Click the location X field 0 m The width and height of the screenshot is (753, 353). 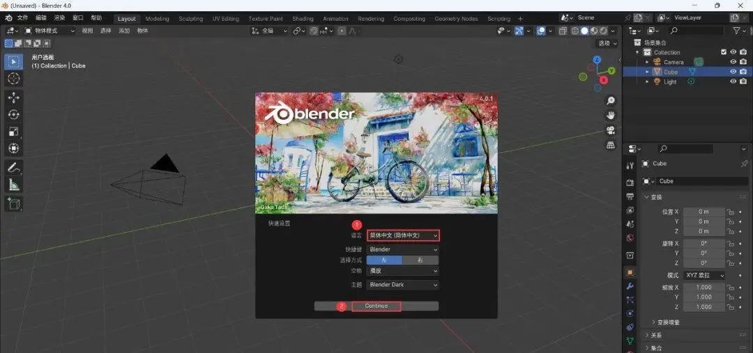(x=703, y=212)
